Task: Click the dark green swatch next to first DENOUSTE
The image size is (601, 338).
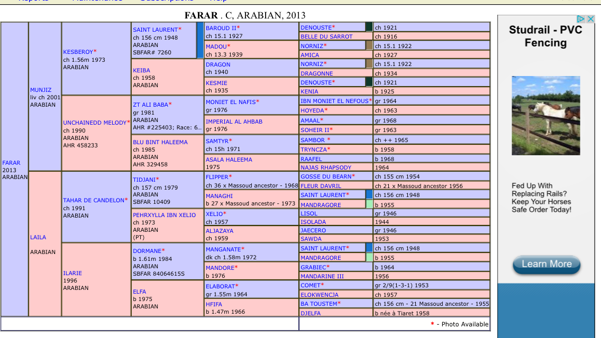Action: coord(369,27)
